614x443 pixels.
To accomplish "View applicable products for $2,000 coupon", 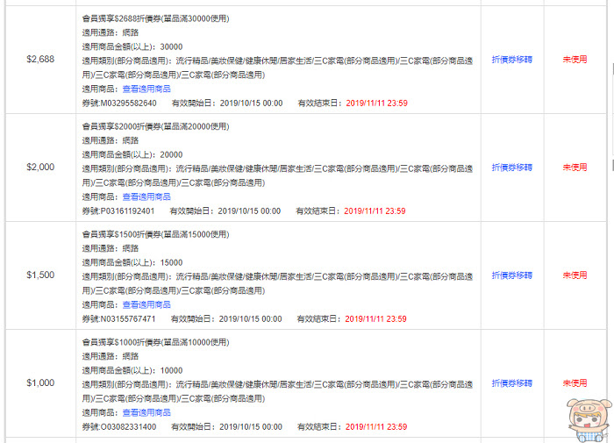I will [146, 197].
